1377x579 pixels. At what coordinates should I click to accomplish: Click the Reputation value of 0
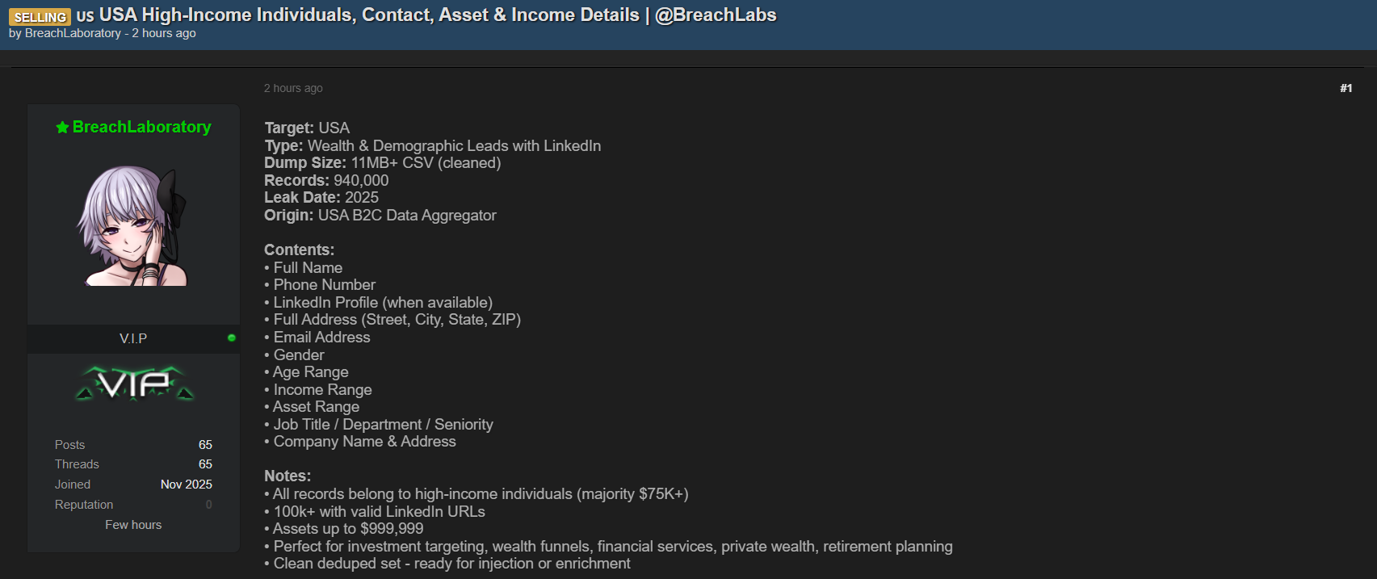click(x=208, y=505)
